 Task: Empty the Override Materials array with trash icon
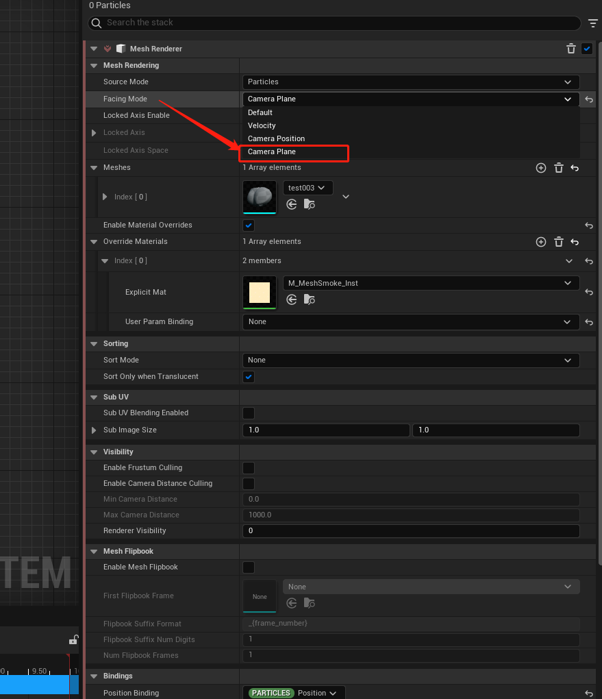pos(558,242)
